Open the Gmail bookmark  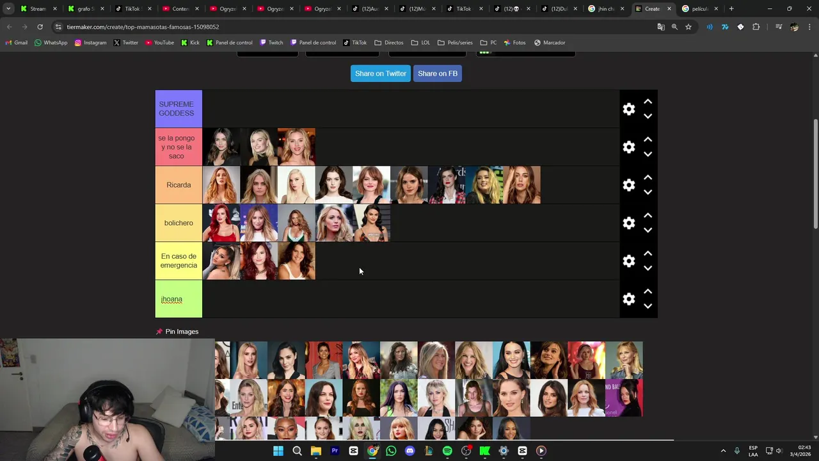click(x=17, y=43)
